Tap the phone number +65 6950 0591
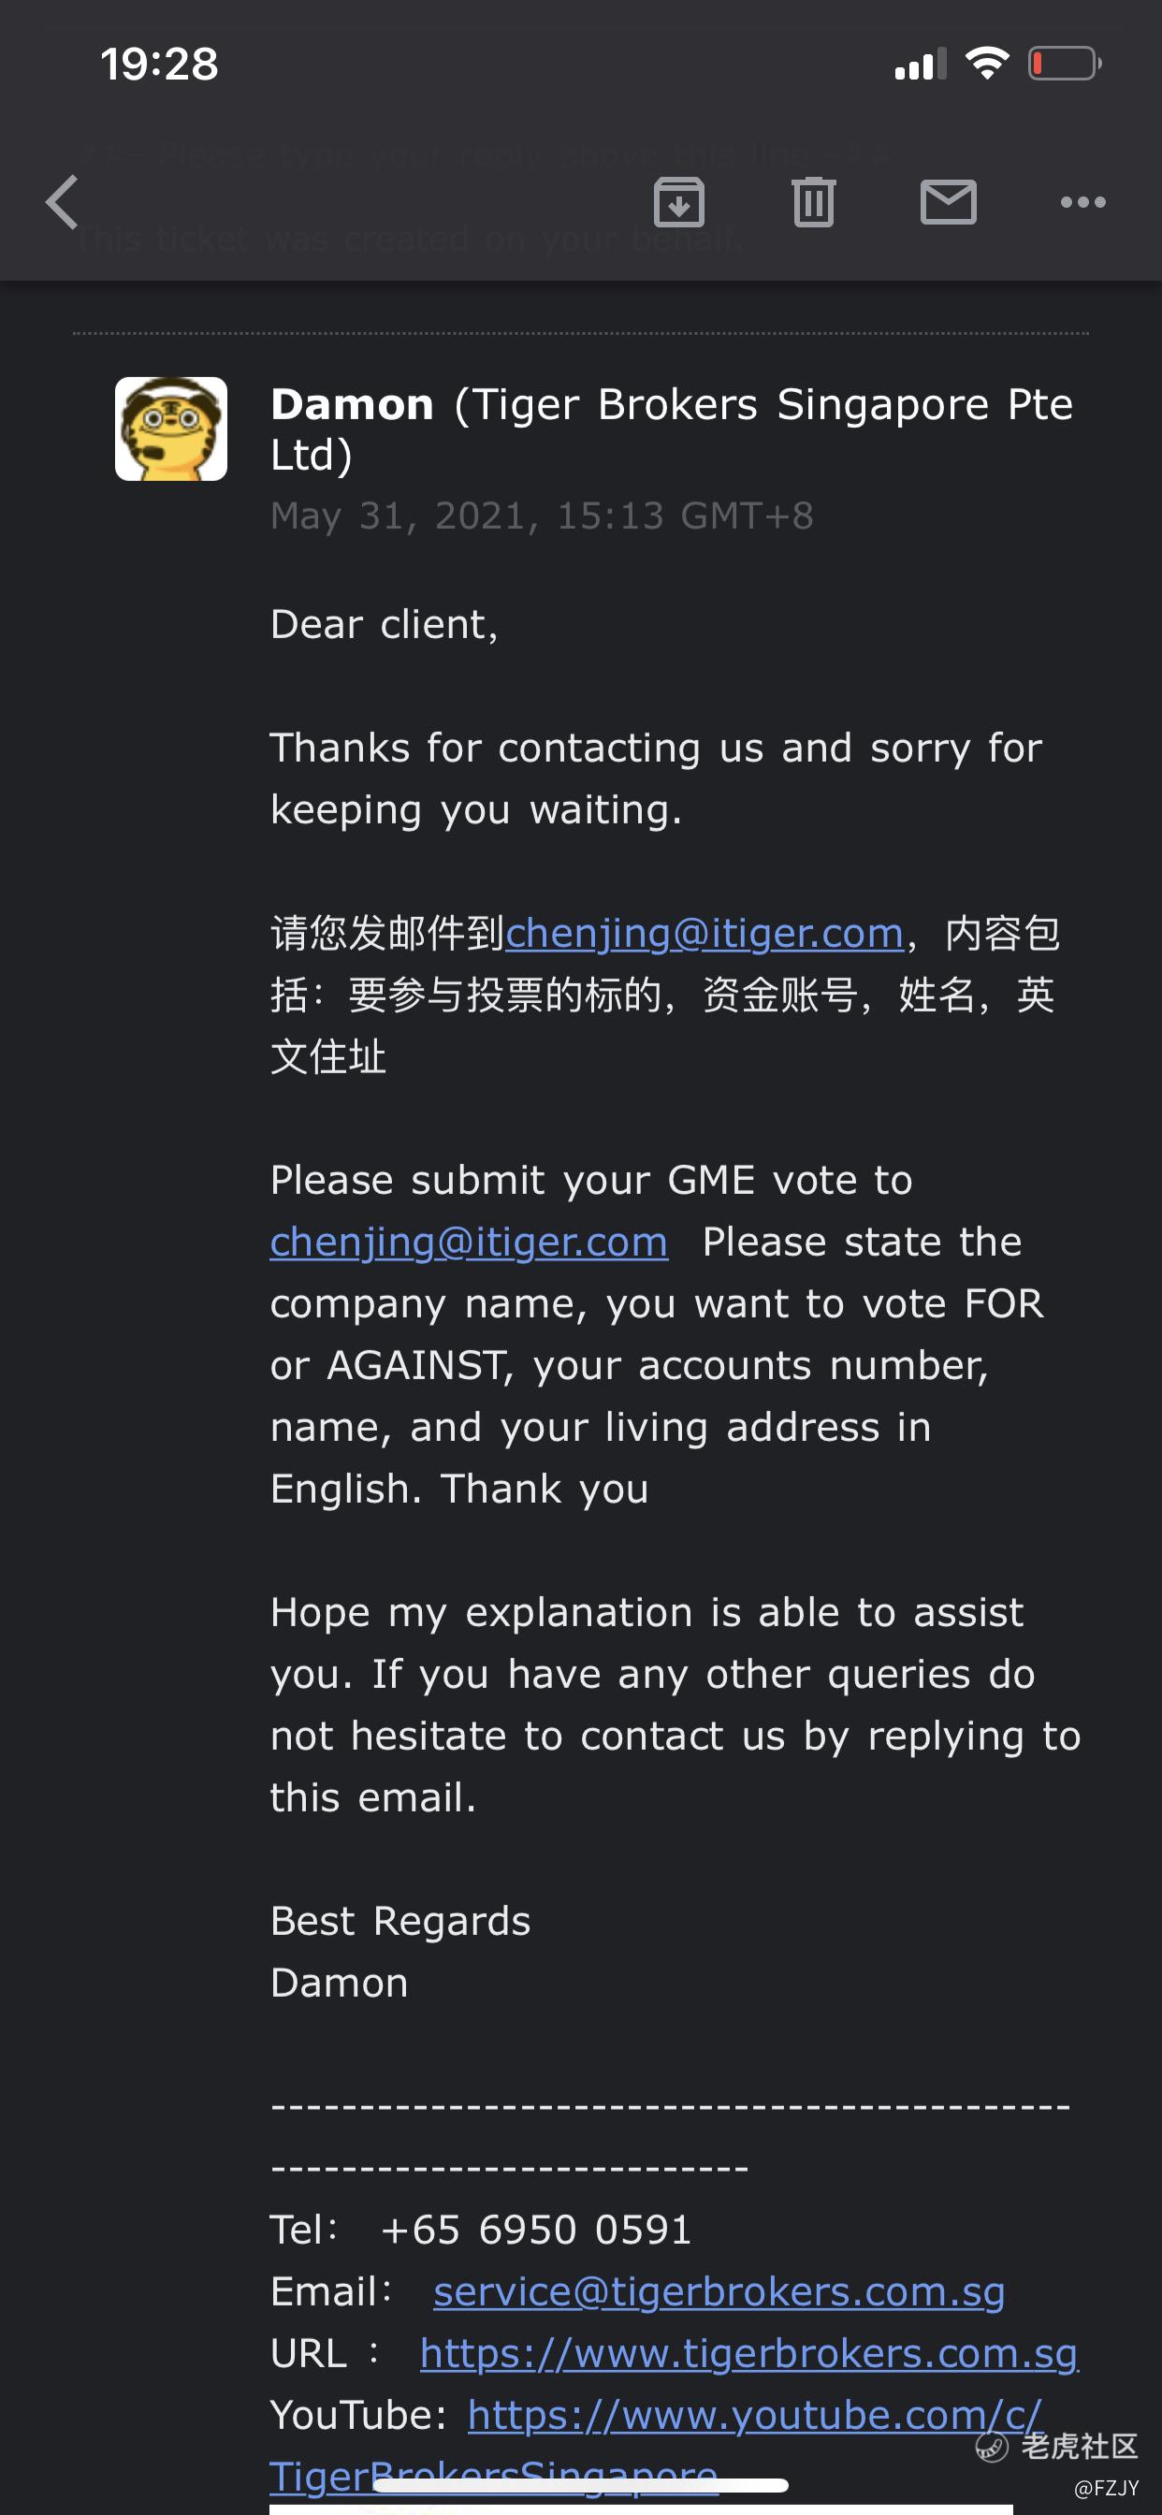The width and height of the screenshot is (1162, 2515). [x=536, y=2230]
